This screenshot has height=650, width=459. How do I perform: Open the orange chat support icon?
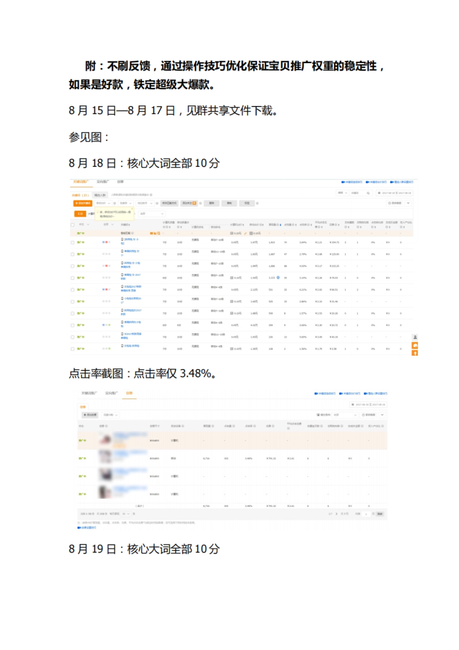click(x=415, y=345)
